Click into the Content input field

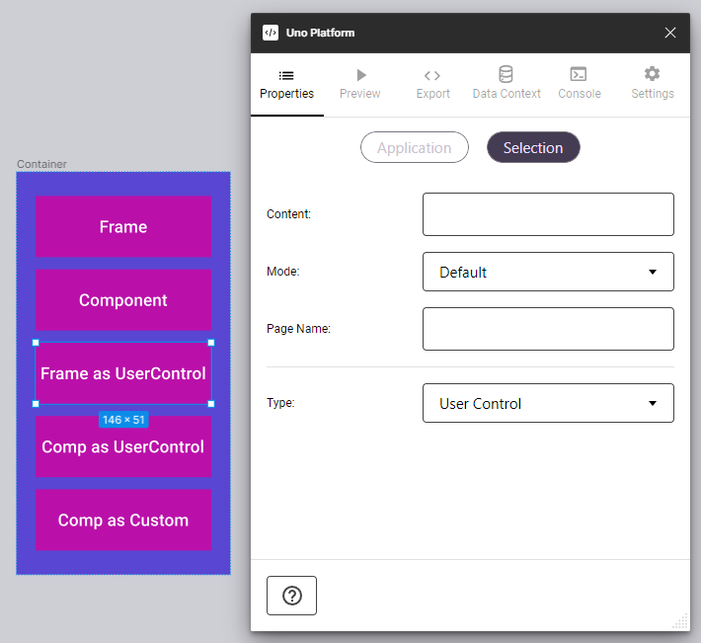(548, 214)
